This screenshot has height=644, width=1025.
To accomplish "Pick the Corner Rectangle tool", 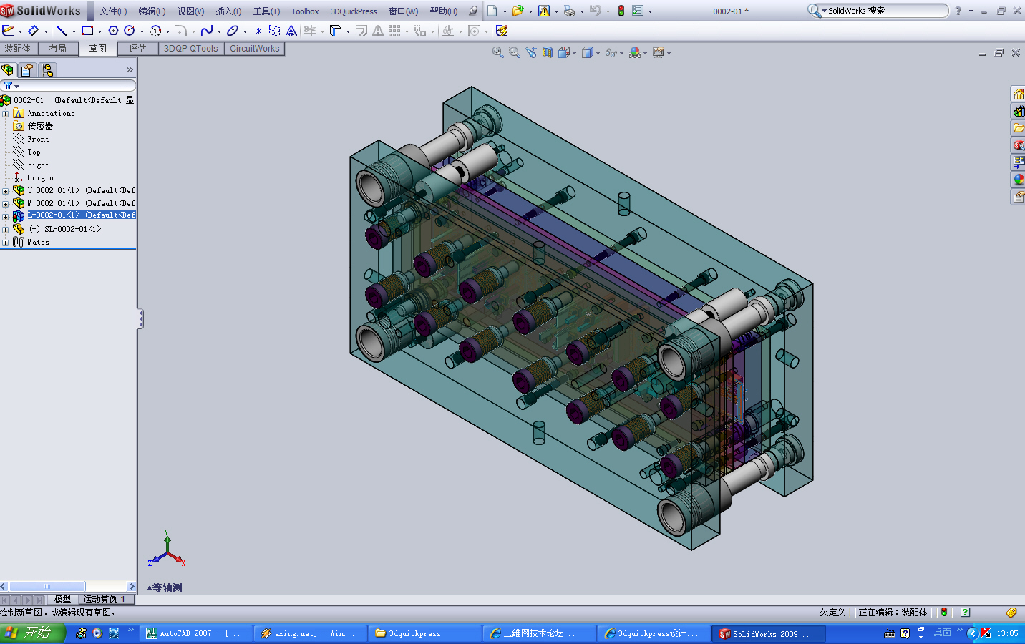I will (87, 31).
